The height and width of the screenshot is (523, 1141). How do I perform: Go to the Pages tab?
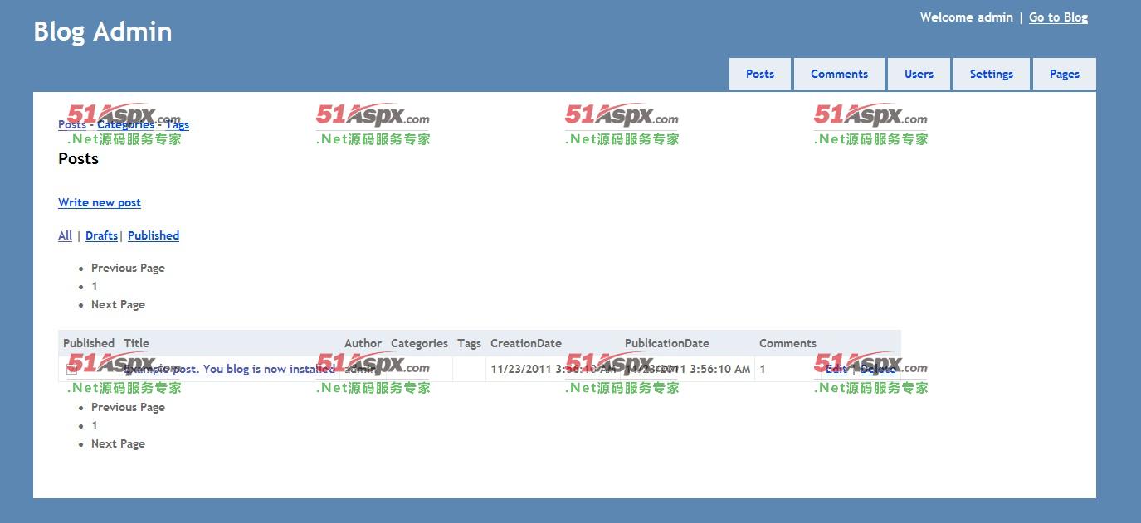click(1065, 74)
